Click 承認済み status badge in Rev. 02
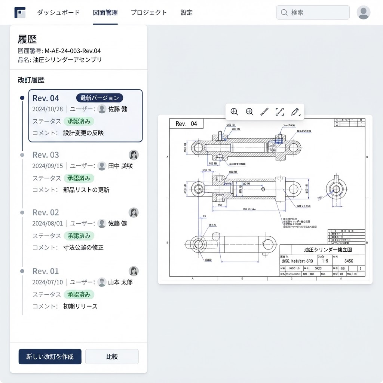 point(79,236)
